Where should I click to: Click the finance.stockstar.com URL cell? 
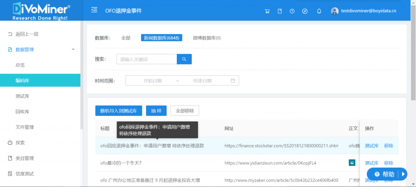click(x=282, y=146)
